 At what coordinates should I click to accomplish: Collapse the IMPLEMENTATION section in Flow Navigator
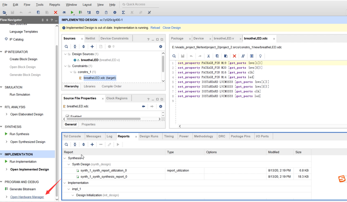click(x=2, y=154)
